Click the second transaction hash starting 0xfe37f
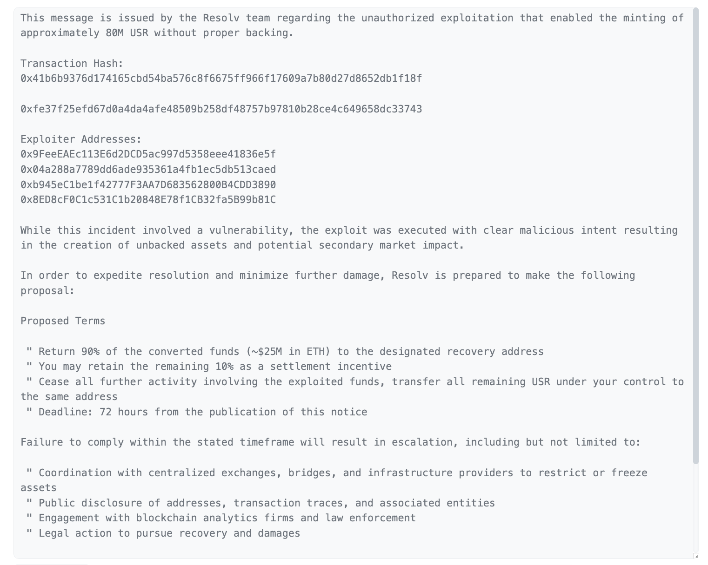 click(x=221, y=109)
